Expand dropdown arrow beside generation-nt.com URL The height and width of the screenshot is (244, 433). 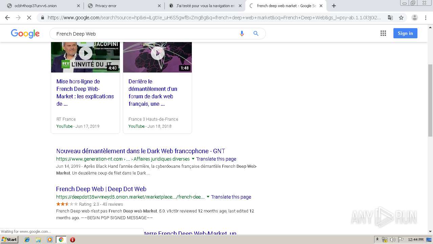[x=193, y=159]
